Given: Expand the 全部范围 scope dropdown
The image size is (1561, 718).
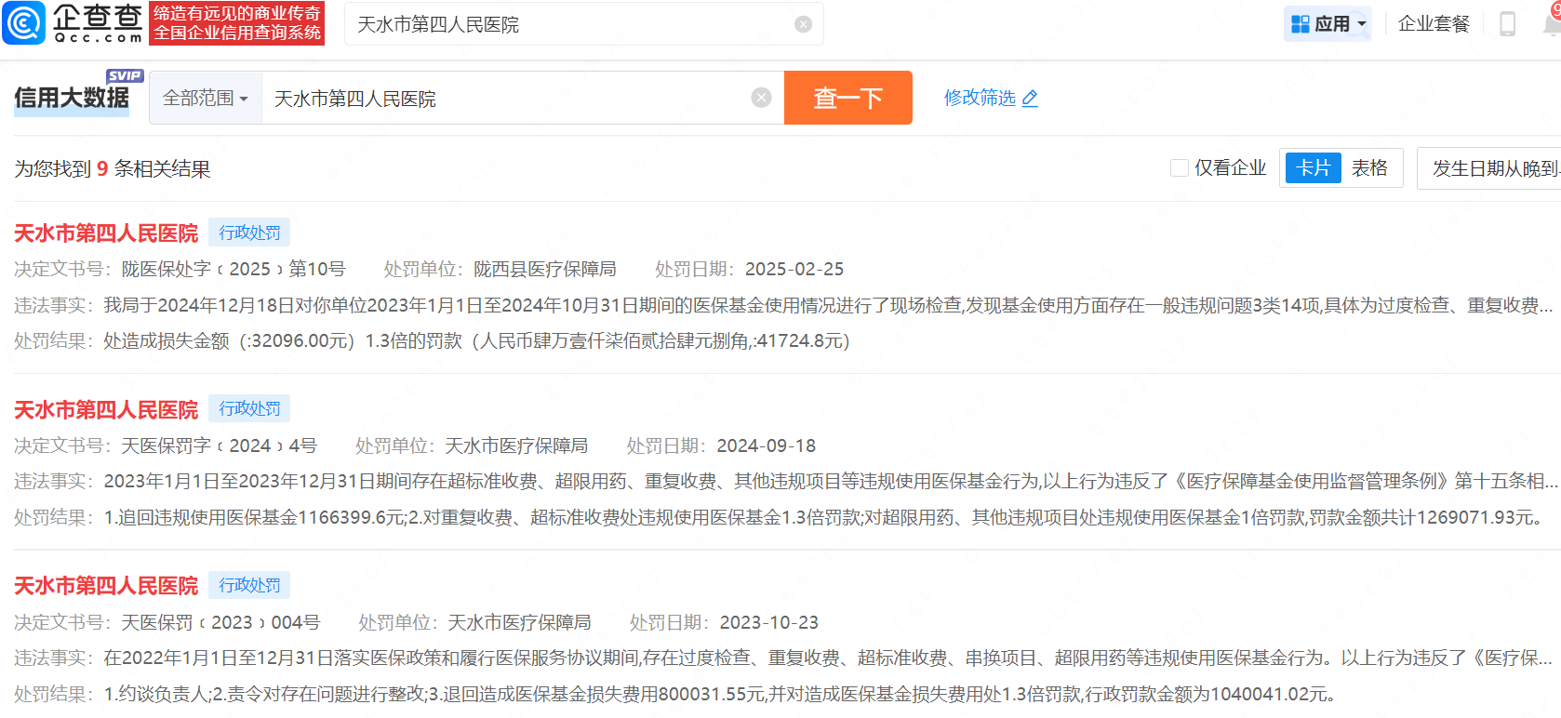Looking at the screenshot, I should point(206,98).
